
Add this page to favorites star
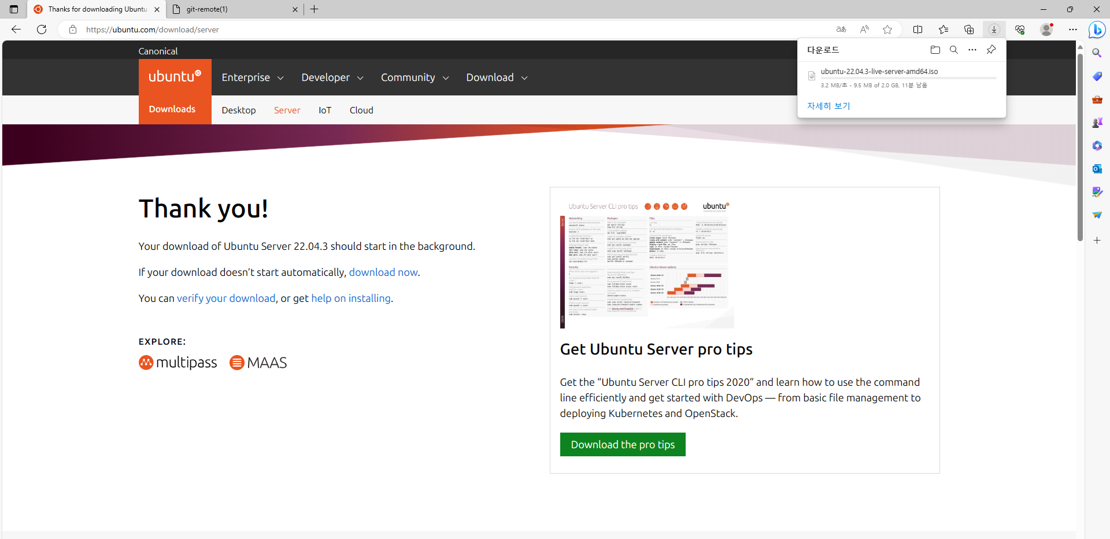click(887, 29)
